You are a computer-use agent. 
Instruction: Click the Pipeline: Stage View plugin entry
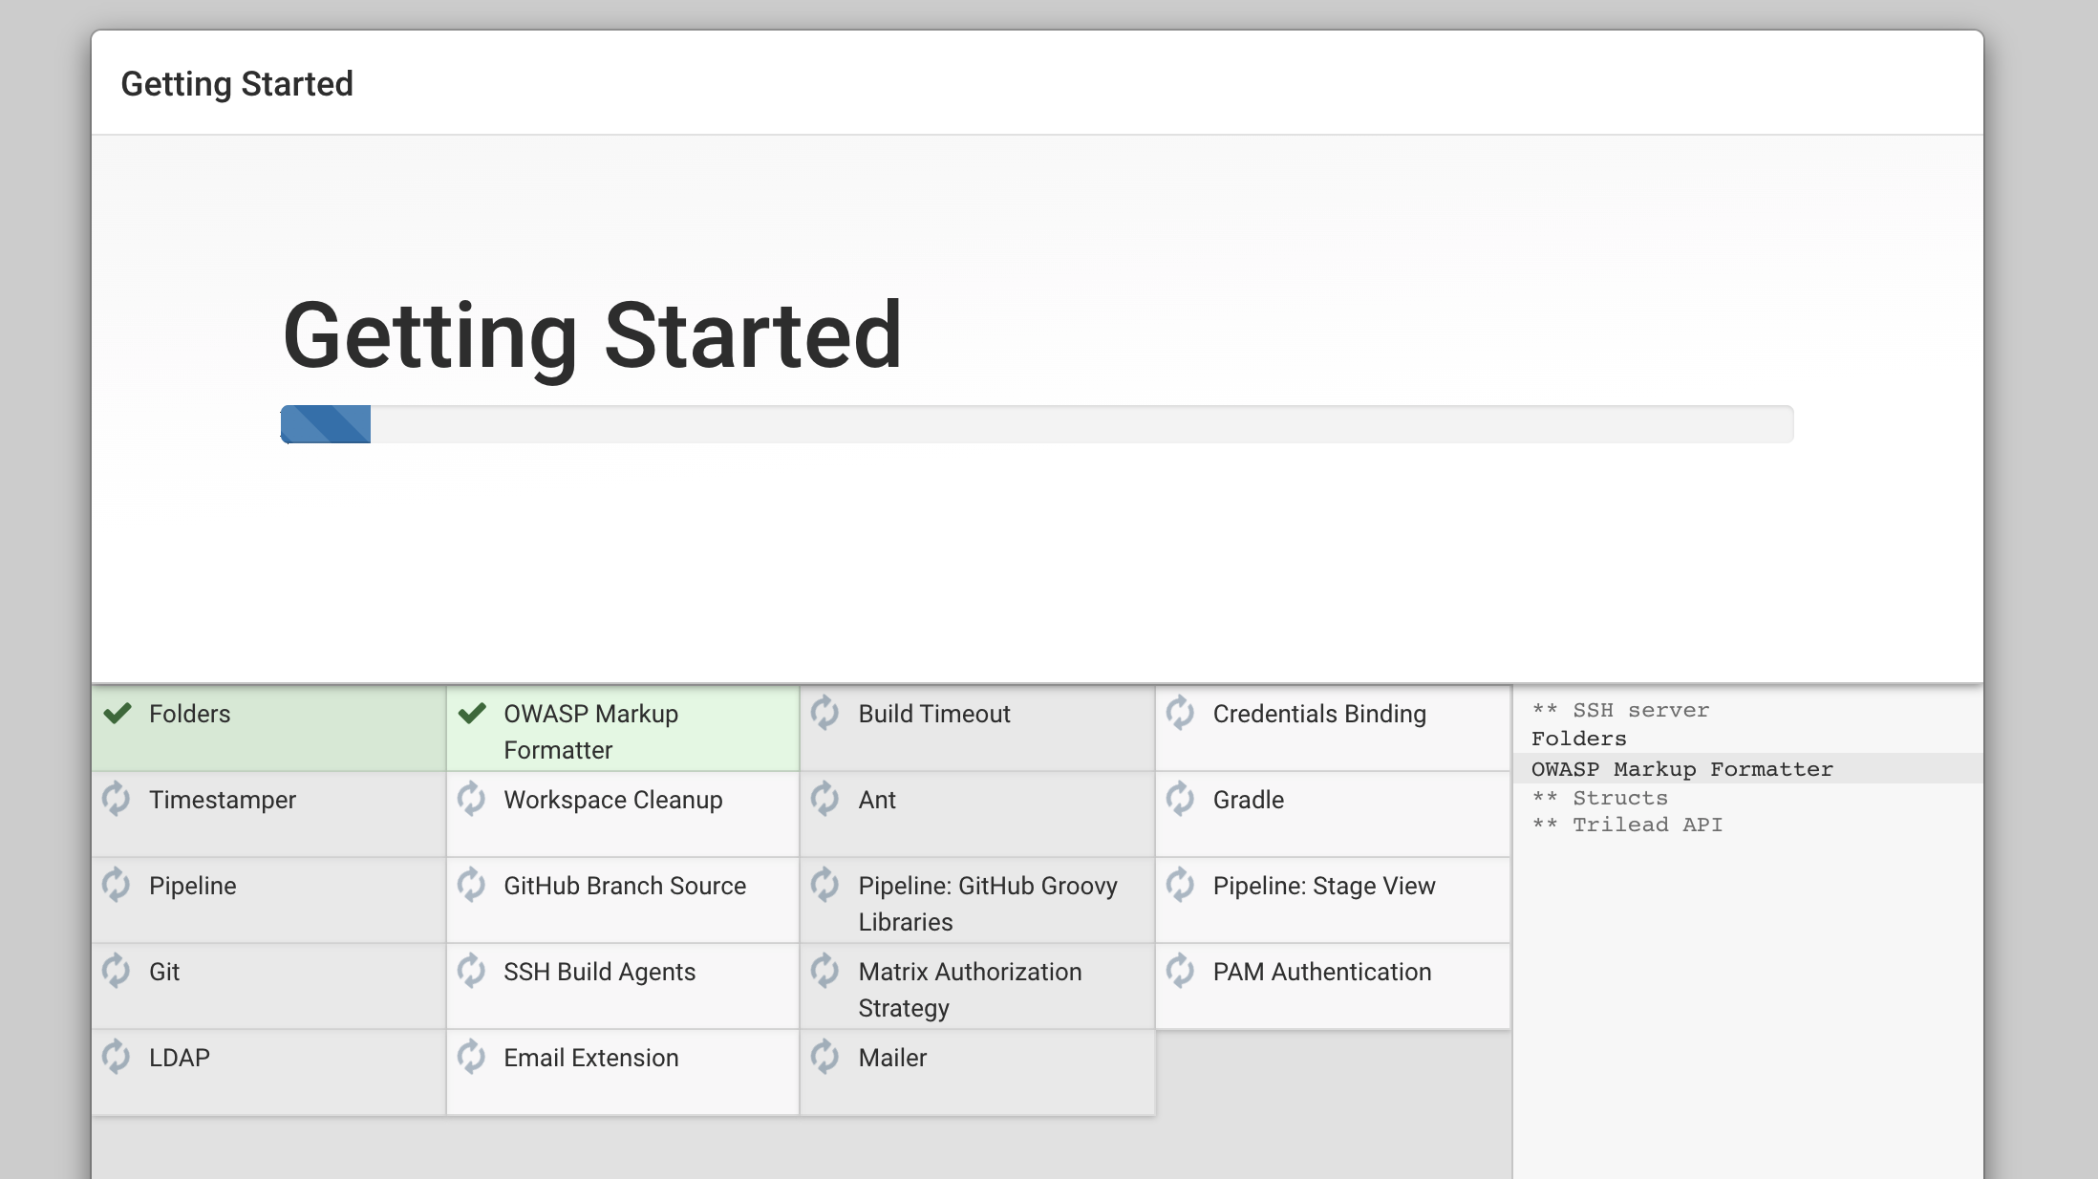(1324, 886)
